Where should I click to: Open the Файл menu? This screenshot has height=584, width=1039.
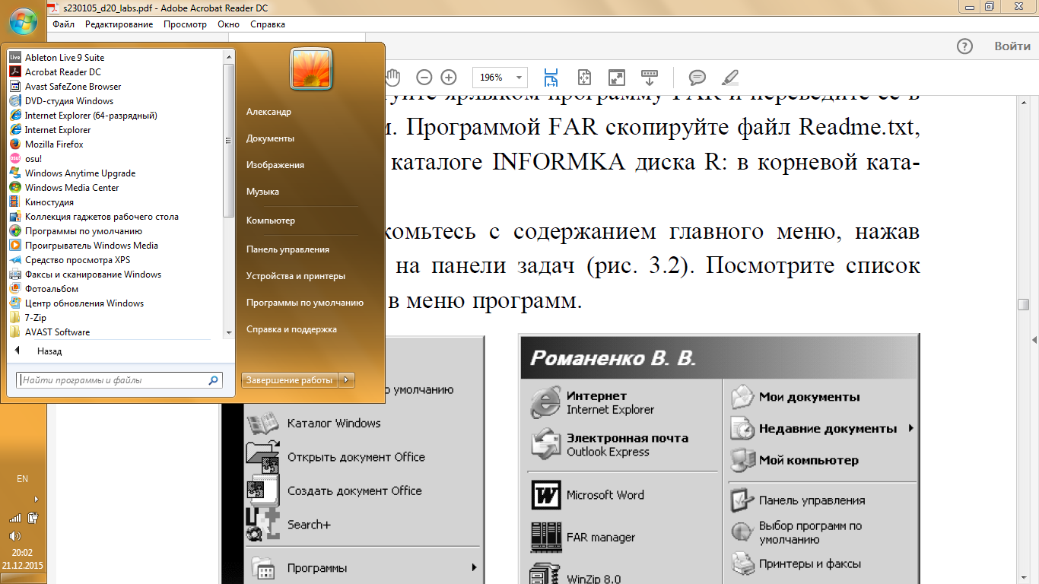63,24
